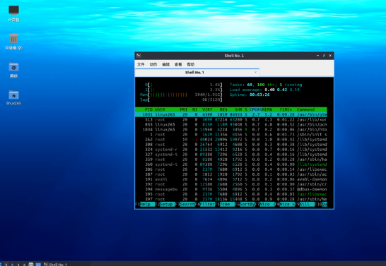Click F3 Search in htop bar
The width and height of the screenshot is (386, 266).
[185, 205]
